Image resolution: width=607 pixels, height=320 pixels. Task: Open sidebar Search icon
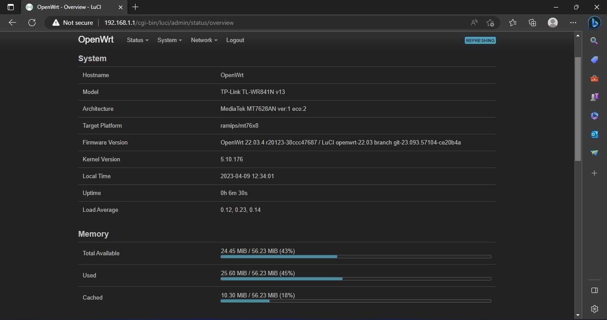coord(595,41)
